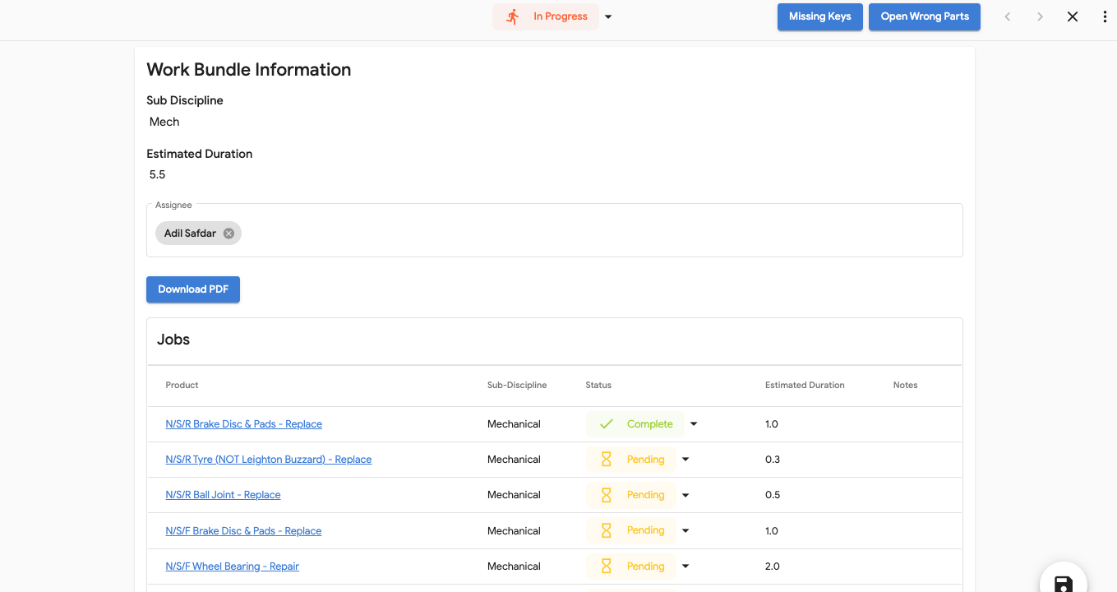Click duration 2.0 in the Wheel Bearing row
1117x592 pixels.
tap(773, 567)
